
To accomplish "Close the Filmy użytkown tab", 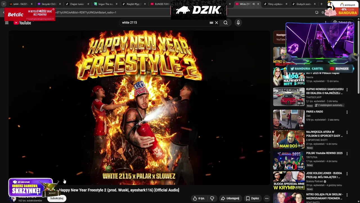I will [286, 4].
